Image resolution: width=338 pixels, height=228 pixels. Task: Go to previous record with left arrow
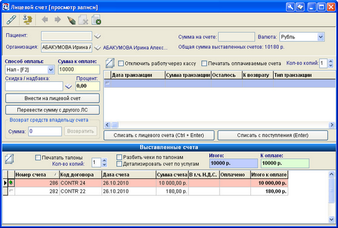click(45, 20)
